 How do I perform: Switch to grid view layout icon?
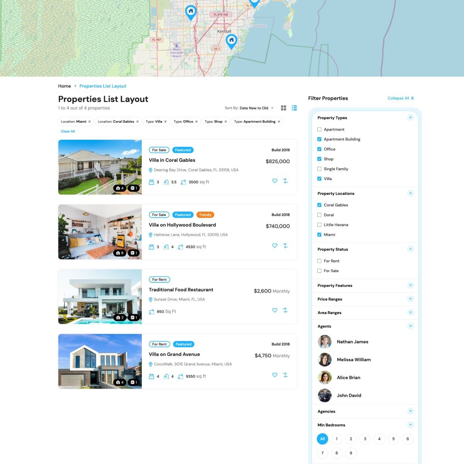[283, 108]
